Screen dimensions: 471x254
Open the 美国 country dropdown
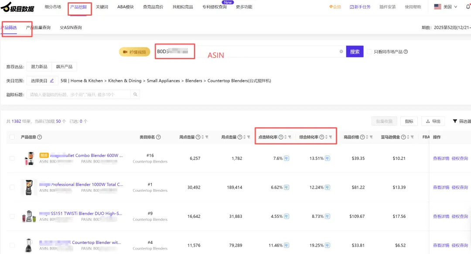(446, 7)
